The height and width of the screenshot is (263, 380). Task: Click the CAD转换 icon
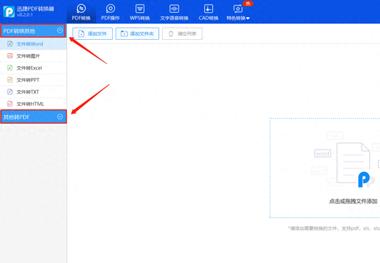pos(209,9)
